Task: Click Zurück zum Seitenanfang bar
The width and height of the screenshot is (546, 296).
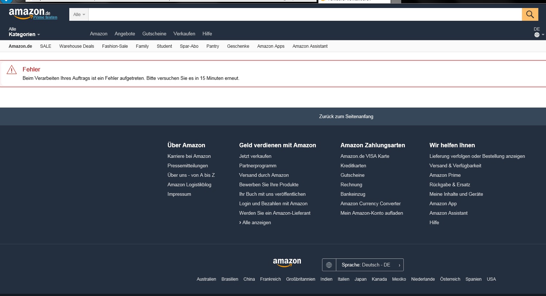Action: pos(273,117)
